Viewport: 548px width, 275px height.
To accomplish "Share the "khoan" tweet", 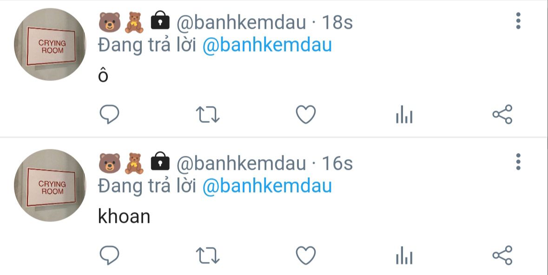I will pos(502,255).
